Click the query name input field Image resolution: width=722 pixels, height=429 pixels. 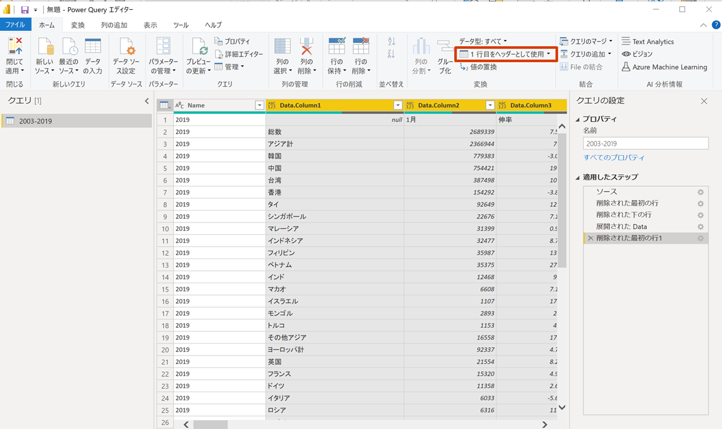[646, 143]
